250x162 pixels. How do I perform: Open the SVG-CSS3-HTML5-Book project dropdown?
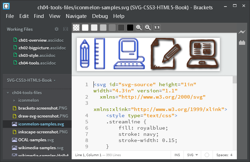(31, 80)
